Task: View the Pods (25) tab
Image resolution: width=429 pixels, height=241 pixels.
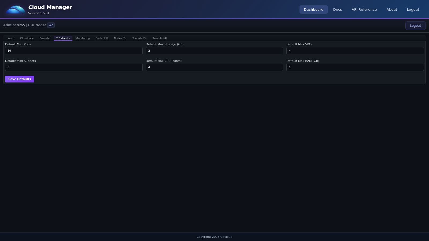Action: (102, 38)
